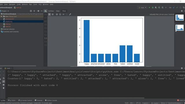The height and width of the screenshot is (104, 185).
Task: Click the Stop process icon
Action: pyautogui.click(x=166, y=8)
